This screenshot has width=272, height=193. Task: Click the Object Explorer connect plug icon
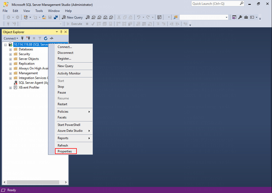coord(22,38)
